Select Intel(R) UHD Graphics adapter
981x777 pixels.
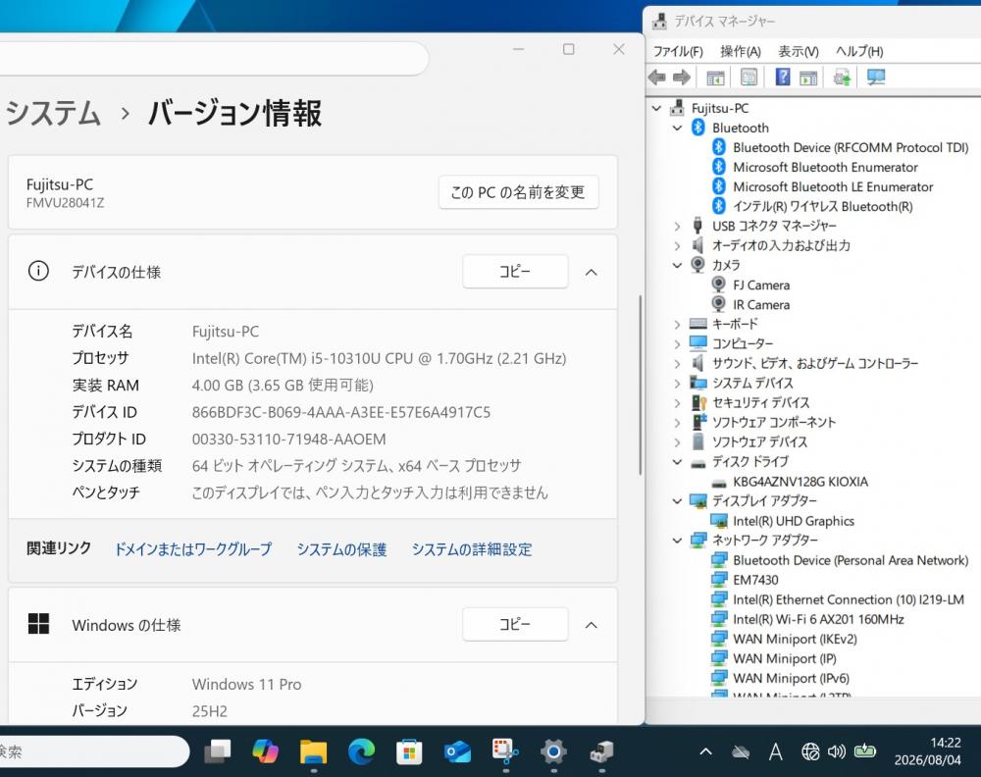794,521
